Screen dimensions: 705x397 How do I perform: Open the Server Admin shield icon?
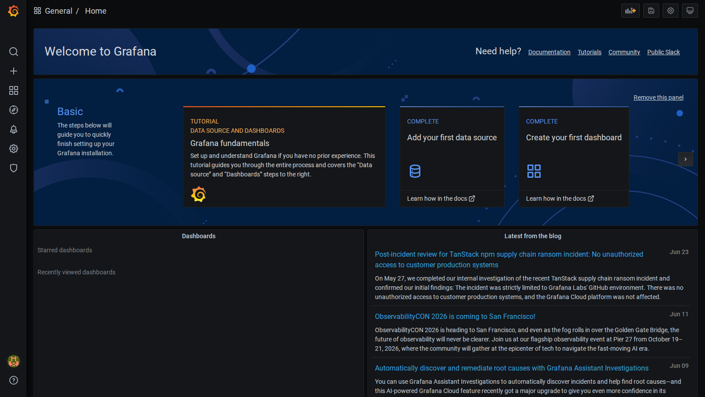click(14, 168)
